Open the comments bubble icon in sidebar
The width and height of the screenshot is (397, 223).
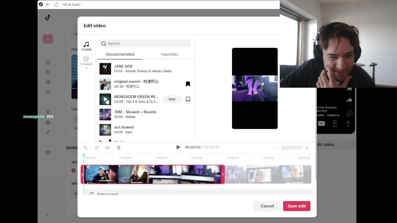[x=48, y=92]
